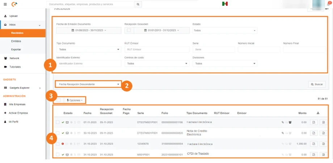
Task: Click the Folio column header
Action: 165,113
